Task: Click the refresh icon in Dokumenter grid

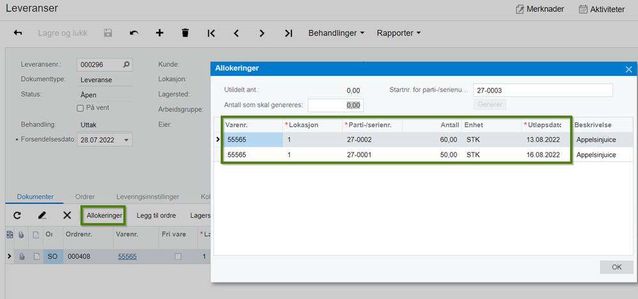Action: coord(17,215)
